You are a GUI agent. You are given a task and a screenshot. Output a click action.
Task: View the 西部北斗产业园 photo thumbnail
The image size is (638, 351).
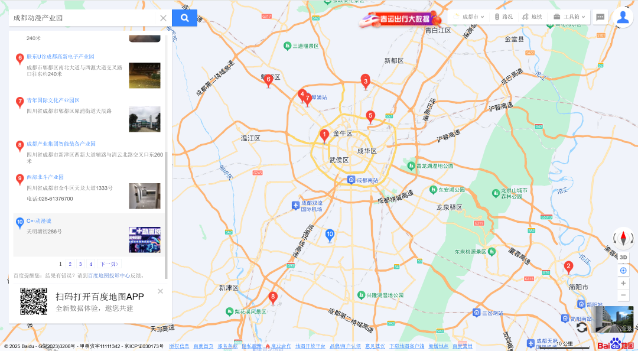point(145,196)
